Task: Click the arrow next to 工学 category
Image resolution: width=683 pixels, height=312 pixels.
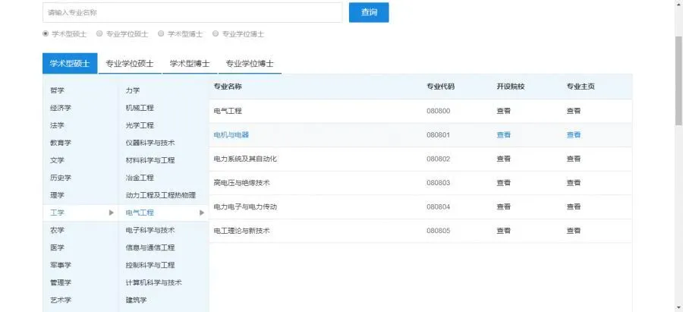Action: 112,213
